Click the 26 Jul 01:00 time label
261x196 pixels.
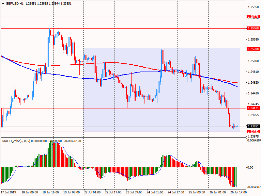[x=218, y=192]
